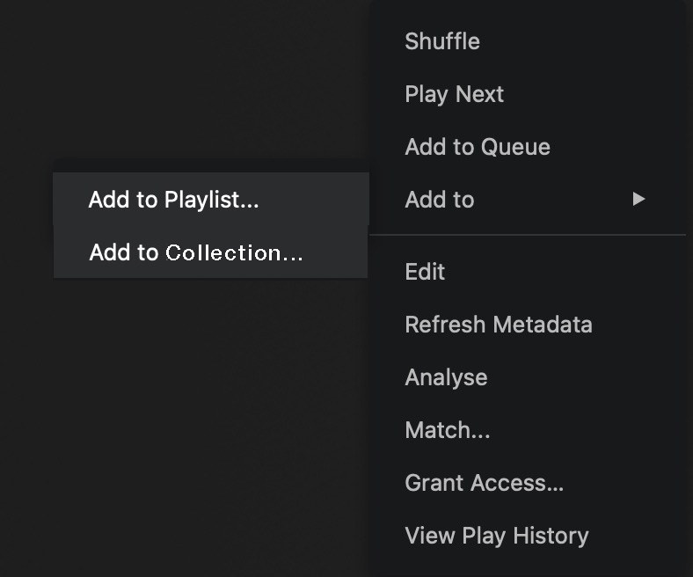Open the Match... option
Screen dimensions: 693x577
[x=447, y=430]
